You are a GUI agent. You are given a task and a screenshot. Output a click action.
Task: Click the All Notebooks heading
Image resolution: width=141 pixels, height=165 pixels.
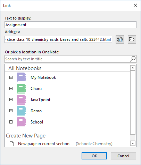25,68
